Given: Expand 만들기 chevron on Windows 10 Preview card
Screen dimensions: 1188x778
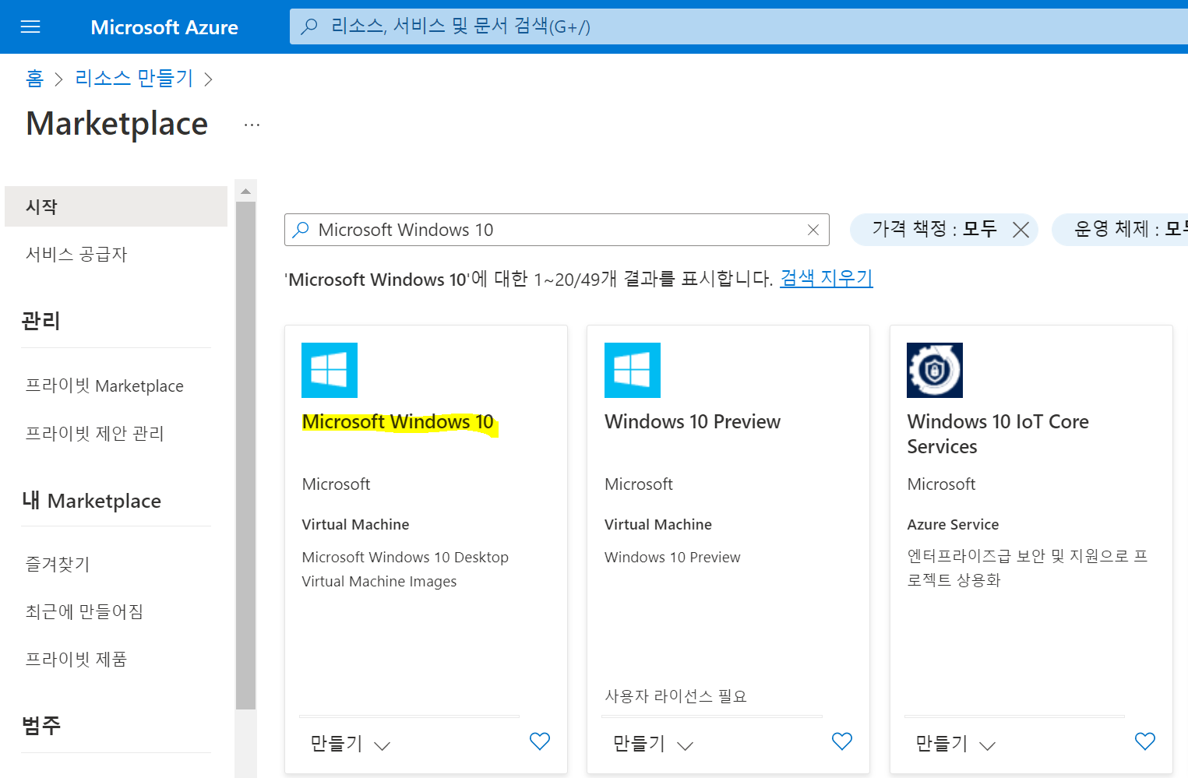Looking at the screenshot, I should (x=685, y=746).
